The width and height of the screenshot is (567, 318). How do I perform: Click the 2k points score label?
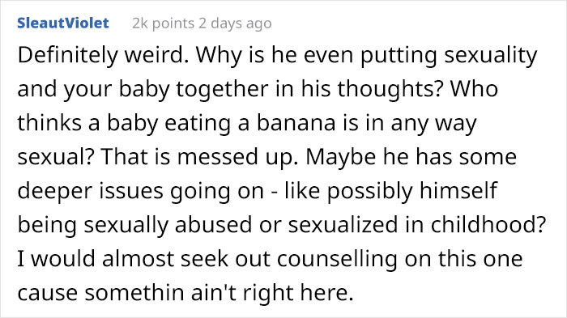coord(163,23)
